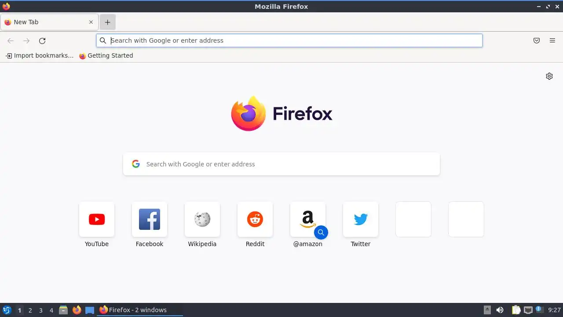Viewport: 563px width, 317px height.
Task: Close the New Tab tab
Action: 91,22
